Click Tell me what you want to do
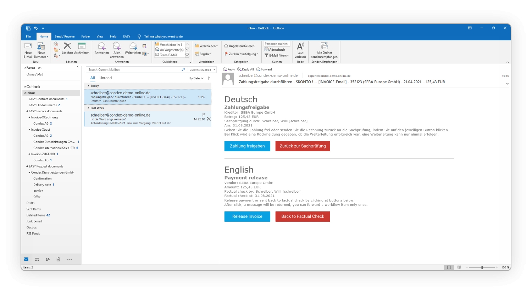532x295 pixels. tap(164, 36)
